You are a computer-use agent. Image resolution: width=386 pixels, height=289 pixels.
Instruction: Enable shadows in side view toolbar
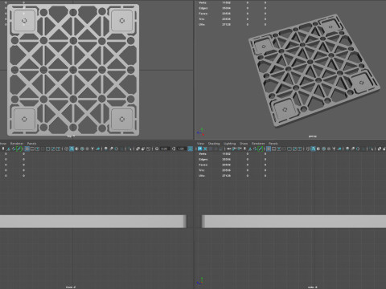pos(339,149)
